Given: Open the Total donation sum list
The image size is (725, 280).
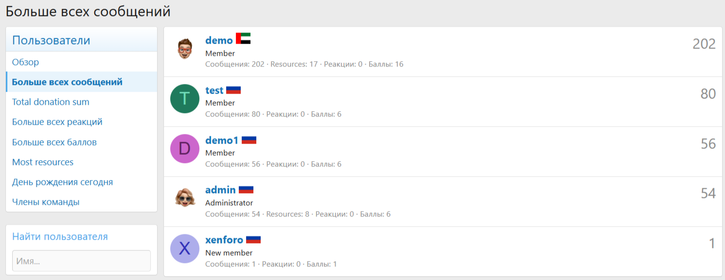Looking at the screenshot, I should pos(51,102).
